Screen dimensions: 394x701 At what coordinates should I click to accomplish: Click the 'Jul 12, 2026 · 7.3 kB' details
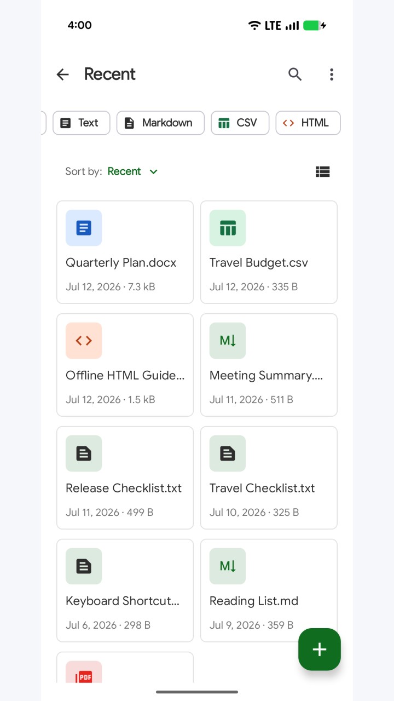coord(111,287)
